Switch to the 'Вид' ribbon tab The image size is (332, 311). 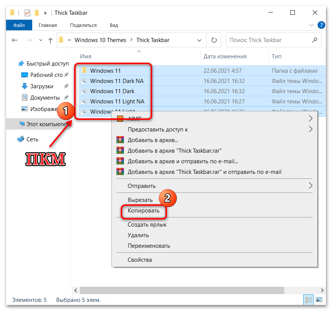click(113, 25)
